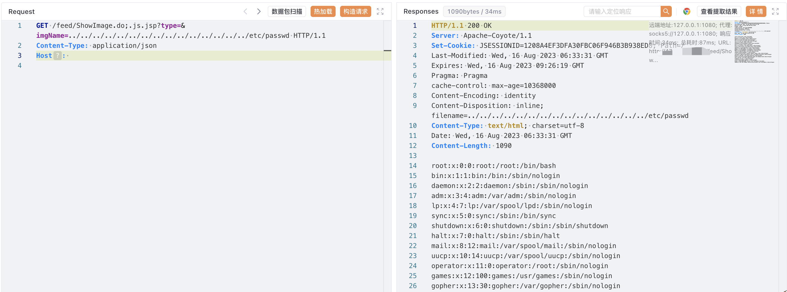Screen dimensions: 787x292
Task: Focus the 请输入定位响应 search field
Action: pyautogui.click(x=622, y=12)
